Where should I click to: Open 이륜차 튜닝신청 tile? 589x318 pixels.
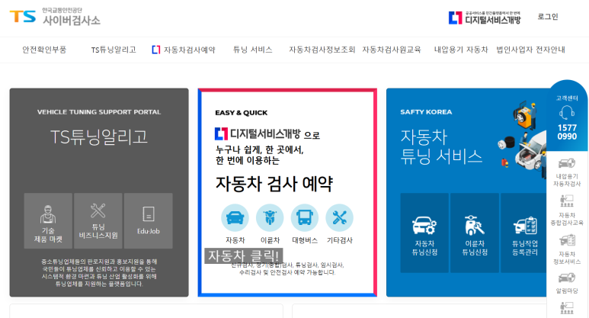click(x=475, y=233)
